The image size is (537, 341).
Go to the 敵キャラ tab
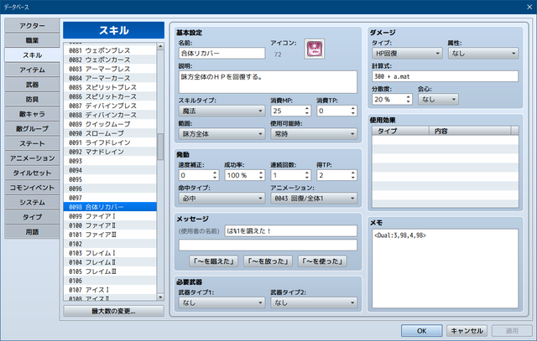pos(32,114)
